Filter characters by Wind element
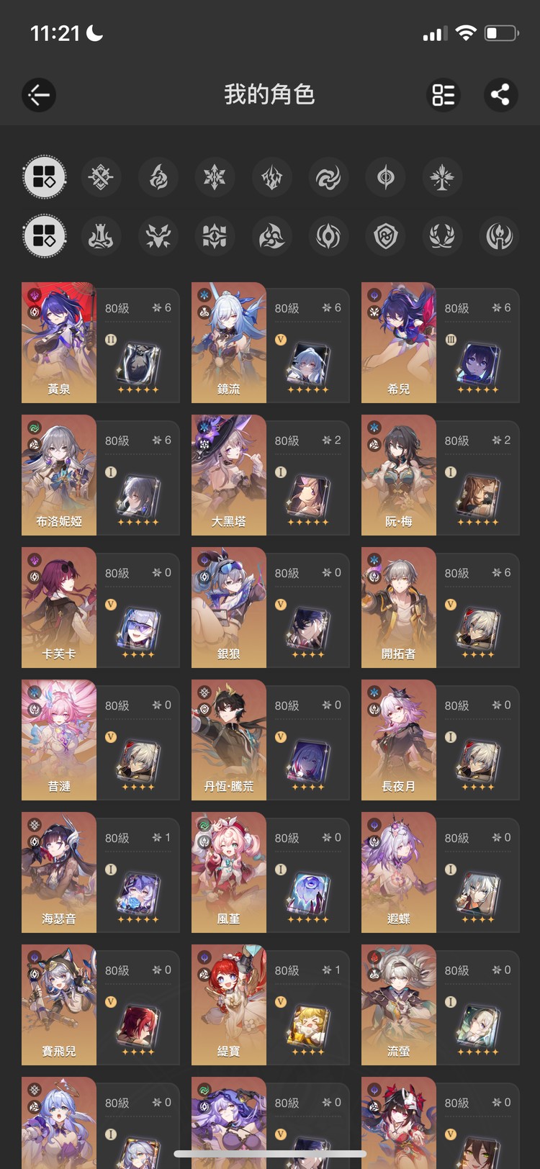The width and height of the screenshot is (540, 1169). click(328, 177)
